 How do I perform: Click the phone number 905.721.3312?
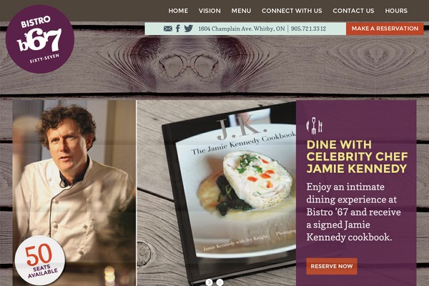308,29
